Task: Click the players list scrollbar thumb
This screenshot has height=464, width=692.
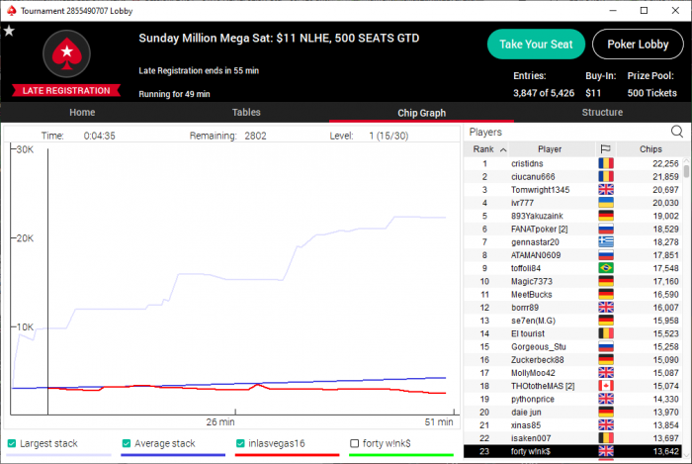Action: [x=686, y=171]
